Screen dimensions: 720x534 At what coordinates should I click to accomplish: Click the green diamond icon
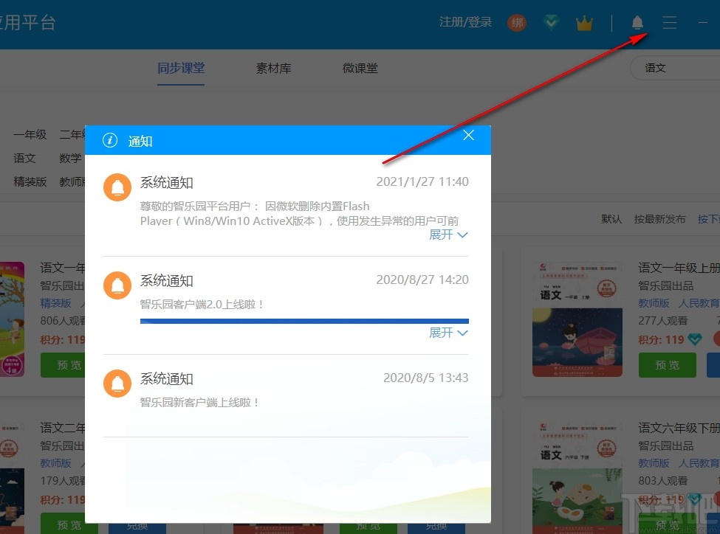(x=551, y=21)
